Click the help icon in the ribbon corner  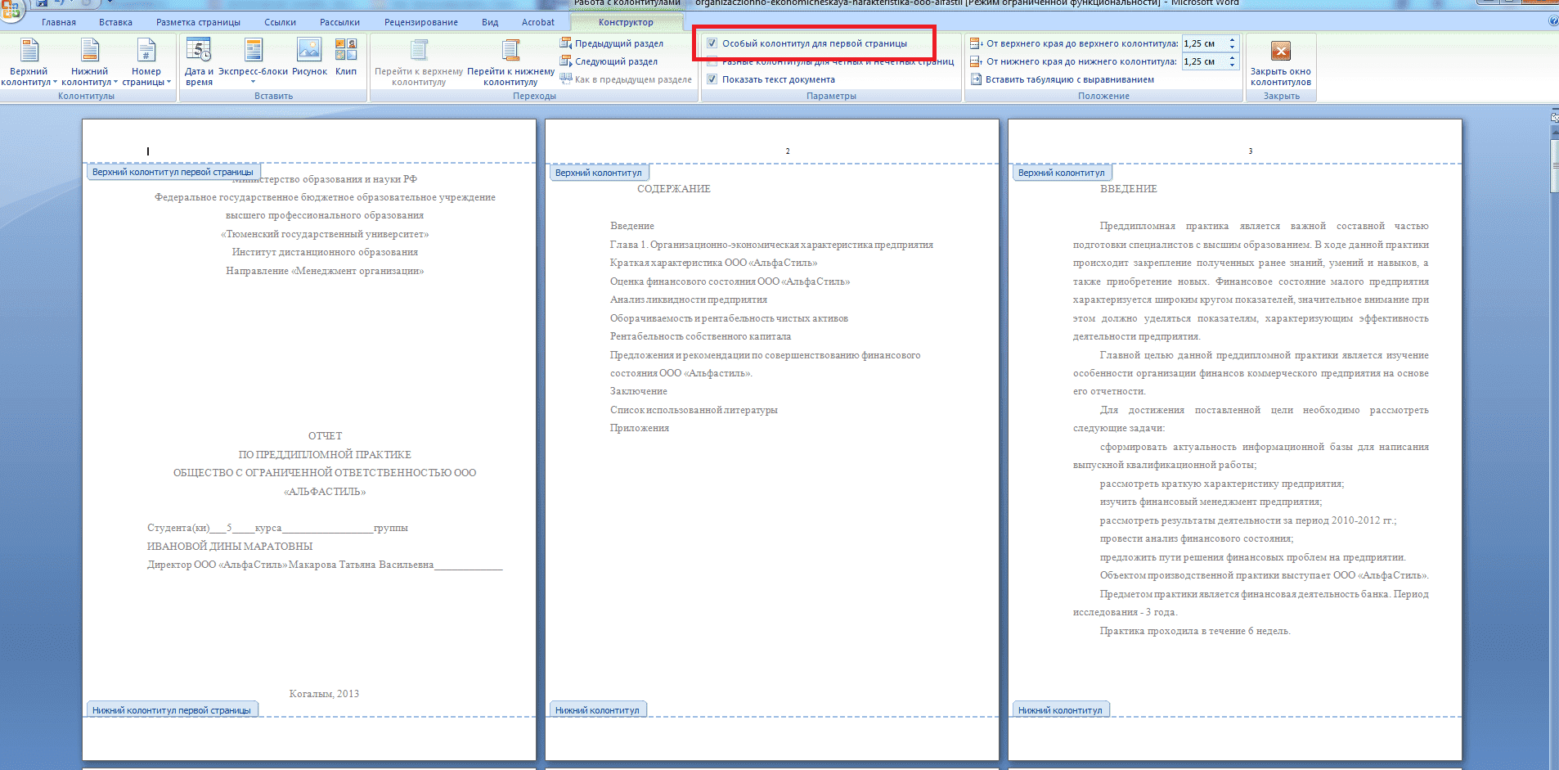(x=1553, y=21)
